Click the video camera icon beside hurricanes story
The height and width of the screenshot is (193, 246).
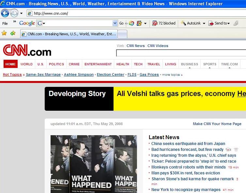228,150
